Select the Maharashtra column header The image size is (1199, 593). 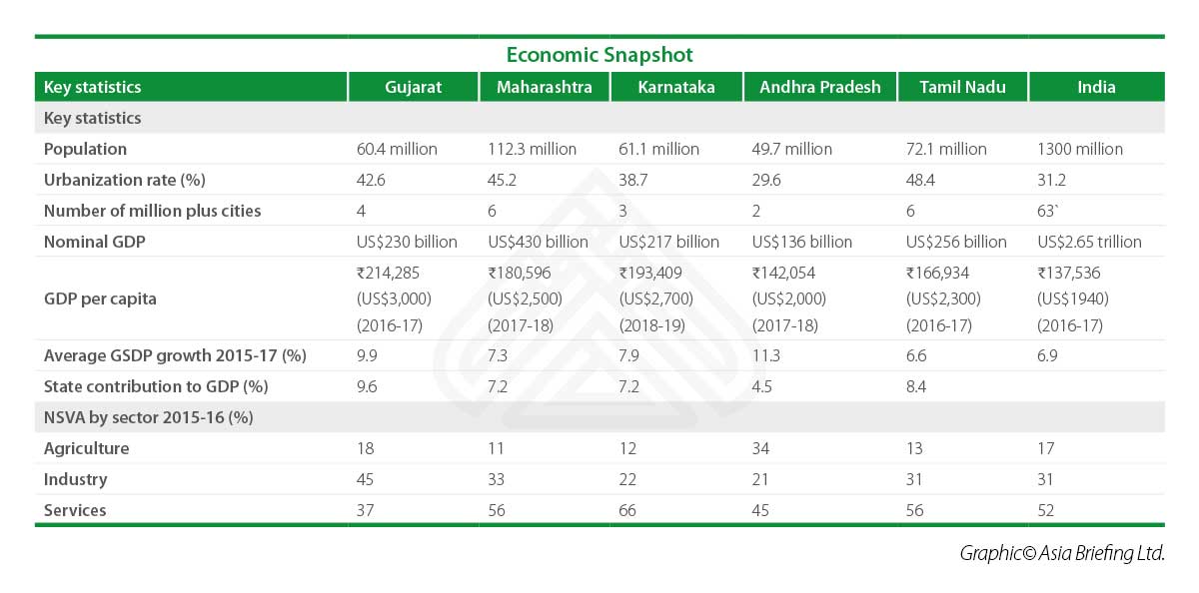tap(544, 87)
